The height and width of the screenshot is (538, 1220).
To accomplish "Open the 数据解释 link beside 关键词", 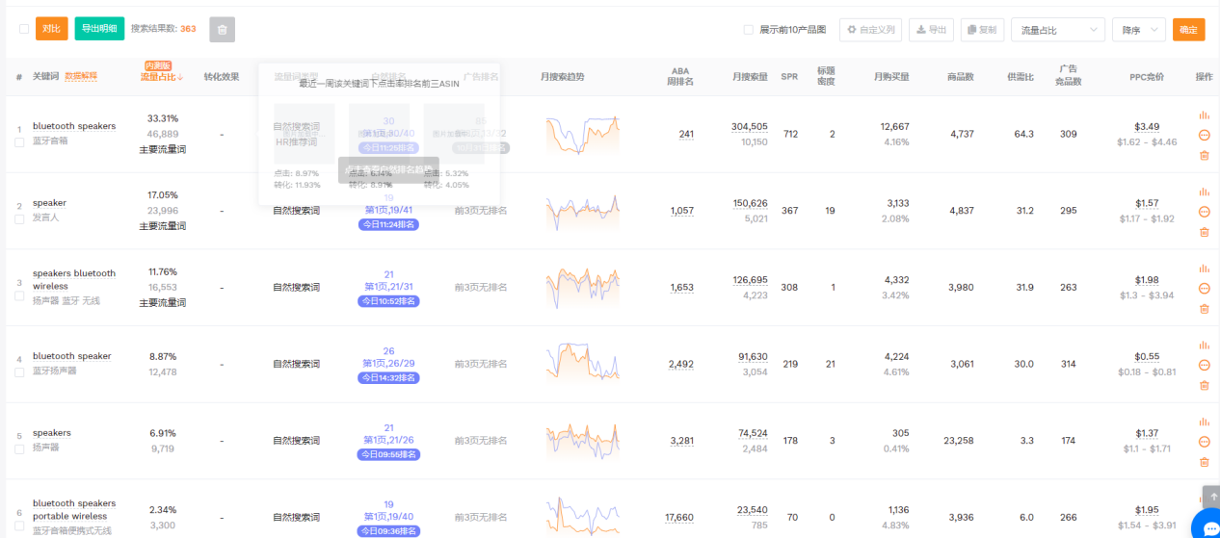I will (x=81, y=77).
